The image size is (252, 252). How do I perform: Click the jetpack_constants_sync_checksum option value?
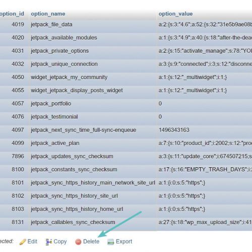(205, 169)
